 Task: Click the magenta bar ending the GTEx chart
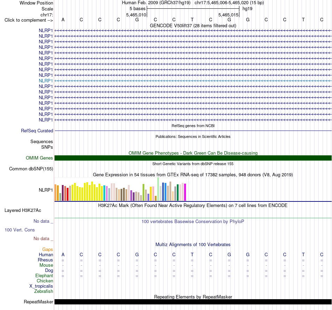click(x=185, y=192)
